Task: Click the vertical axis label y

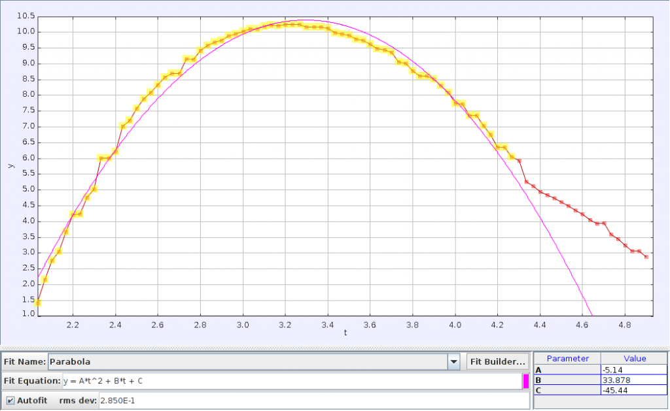Action: tap(10, 166)
